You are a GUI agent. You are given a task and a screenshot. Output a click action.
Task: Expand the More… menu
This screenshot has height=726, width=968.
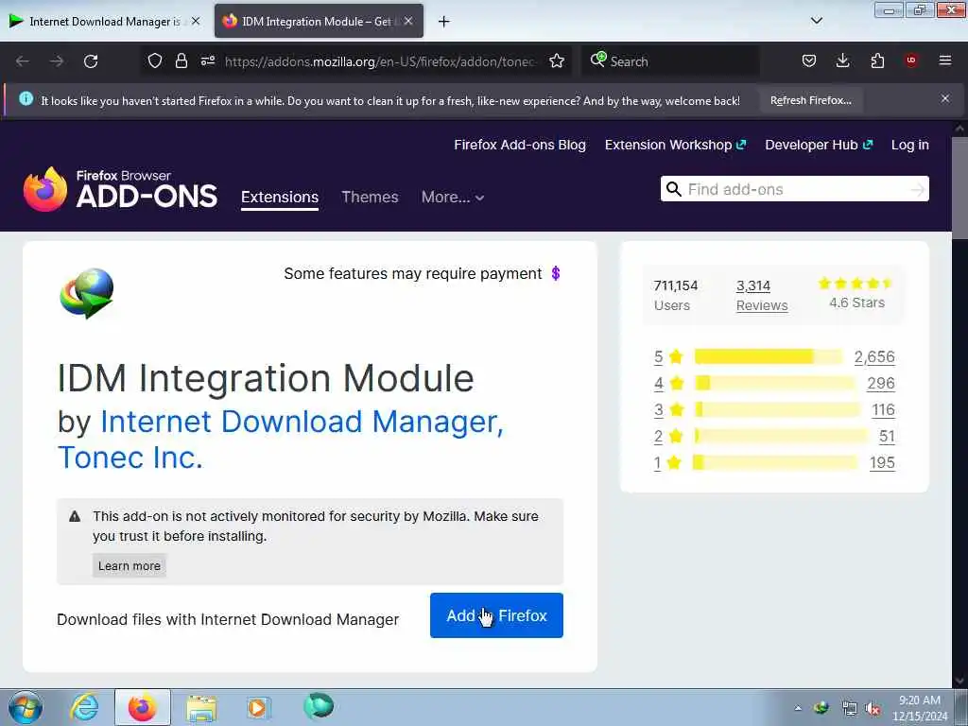[453, 197]
